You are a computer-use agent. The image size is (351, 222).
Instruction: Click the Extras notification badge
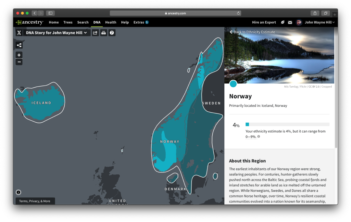(x=147, y=22)
